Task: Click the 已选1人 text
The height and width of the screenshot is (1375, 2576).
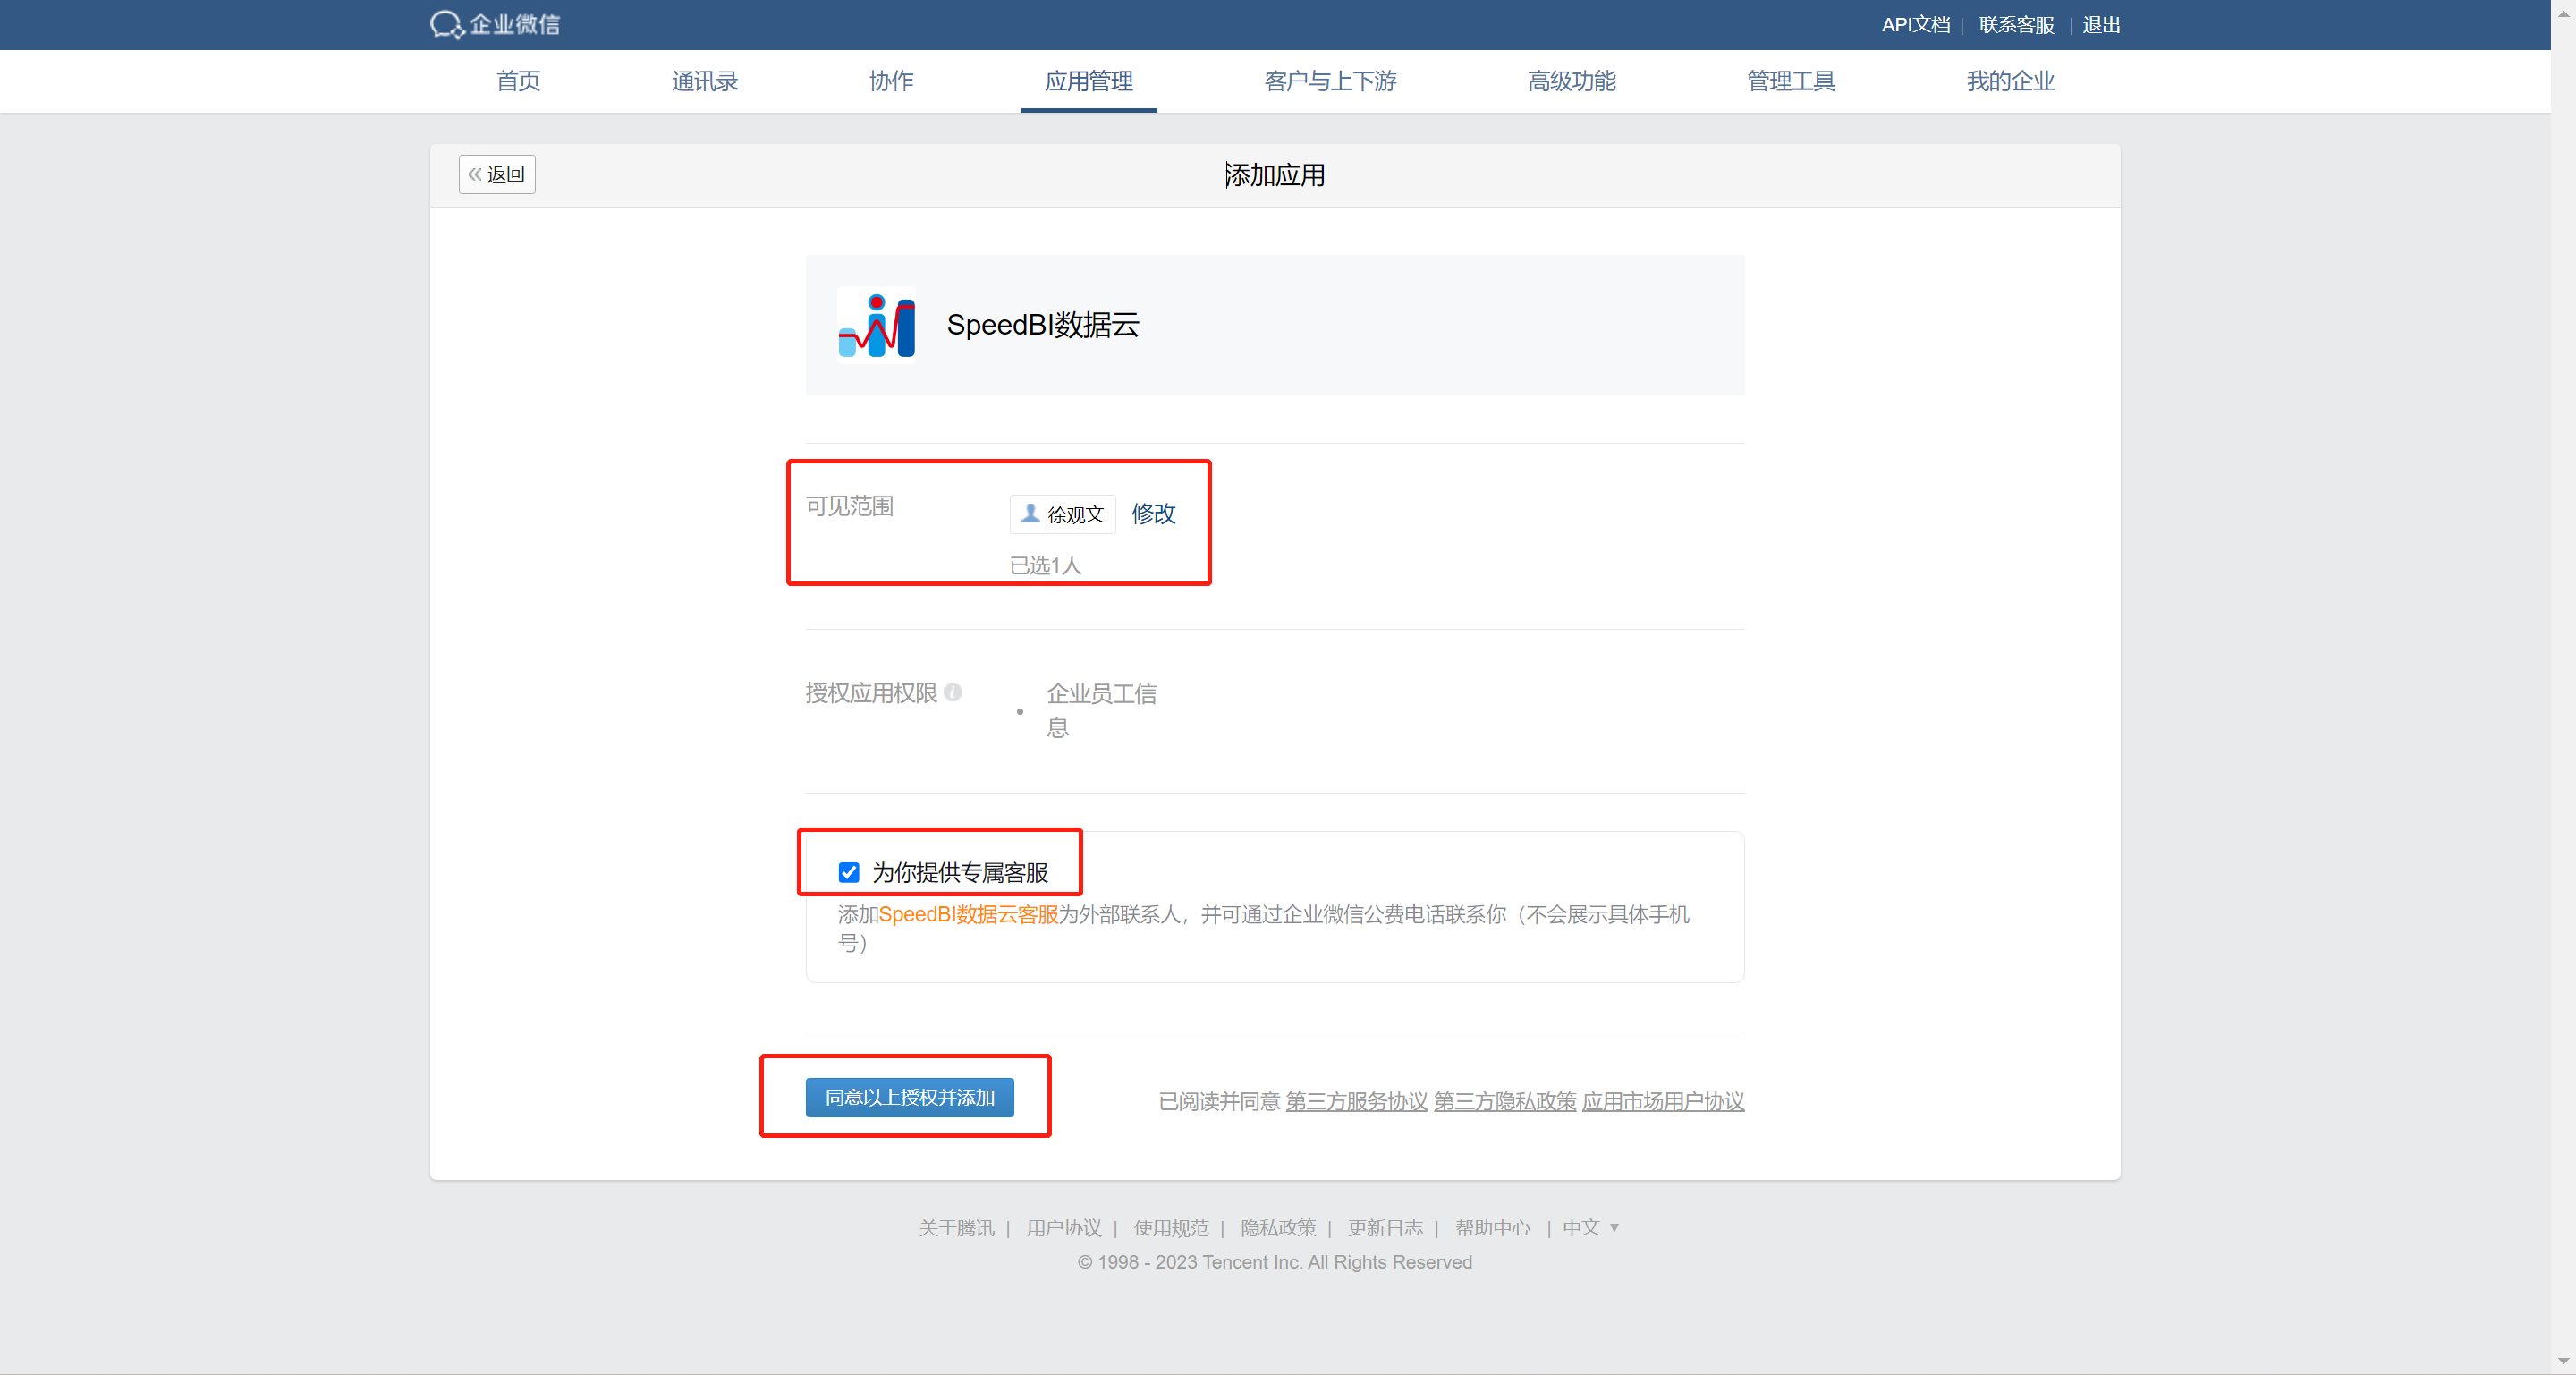Action: [x=1045, y=565]
